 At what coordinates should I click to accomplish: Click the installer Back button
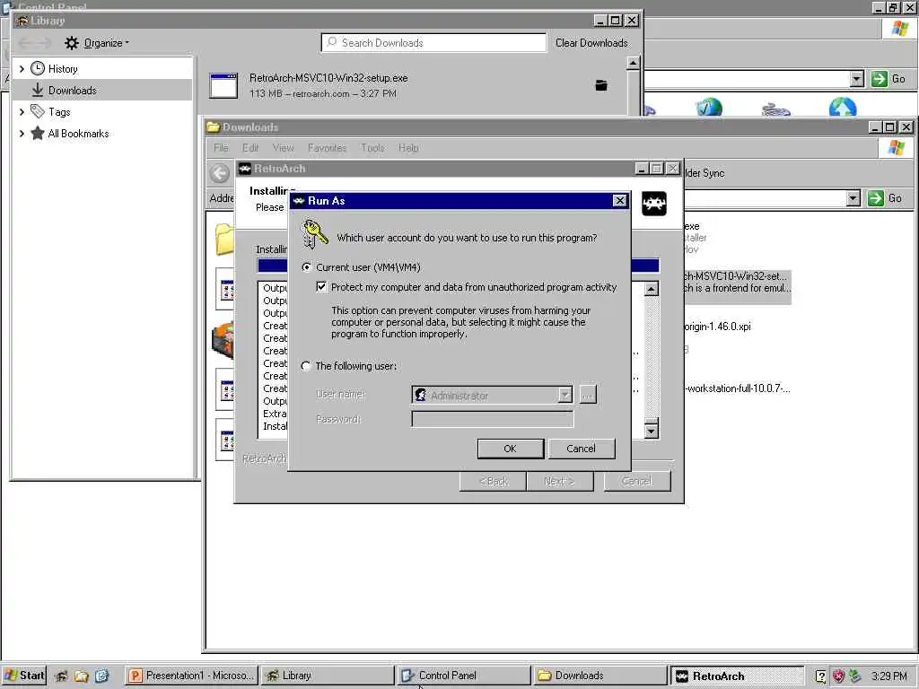pos(493,481)
